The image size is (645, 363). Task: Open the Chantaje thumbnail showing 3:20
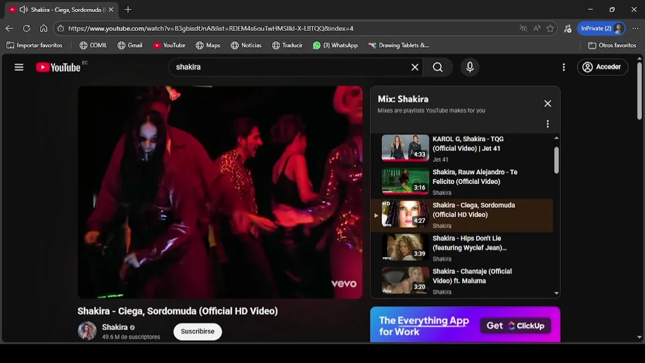pyautogui.click(x=405, y=280)
